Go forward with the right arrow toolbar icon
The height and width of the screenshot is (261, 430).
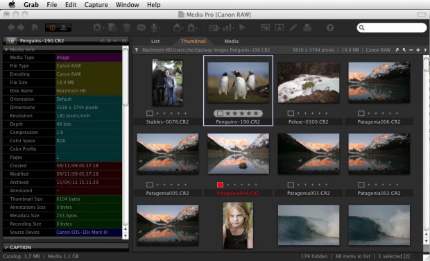tap(21, 28)
